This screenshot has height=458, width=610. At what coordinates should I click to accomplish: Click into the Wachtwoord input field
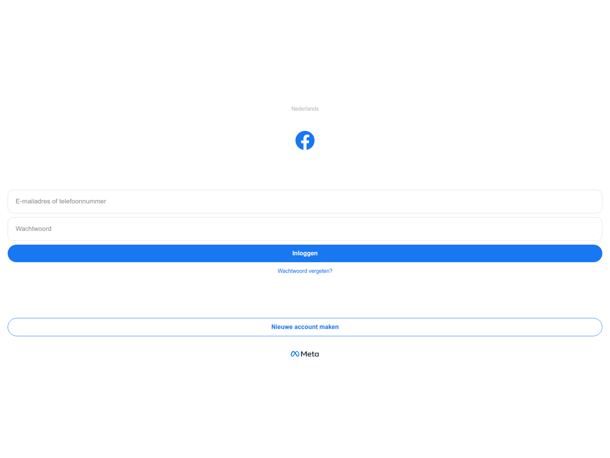[305, 229]
